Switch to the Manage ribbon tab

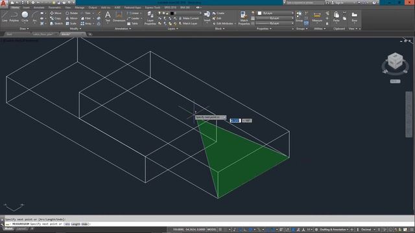(x=79, y=7)
